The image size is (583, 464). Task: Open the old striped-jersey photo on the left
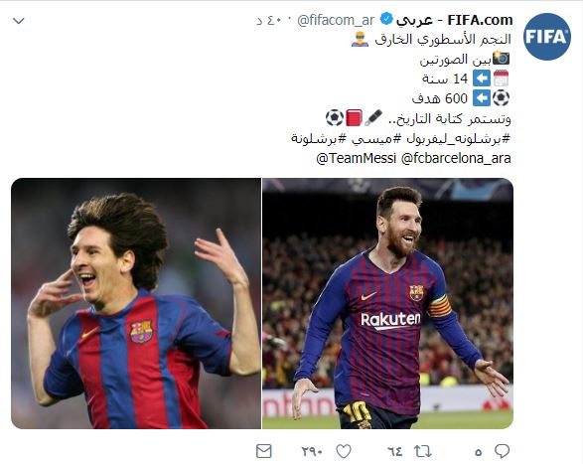[136, 303]
